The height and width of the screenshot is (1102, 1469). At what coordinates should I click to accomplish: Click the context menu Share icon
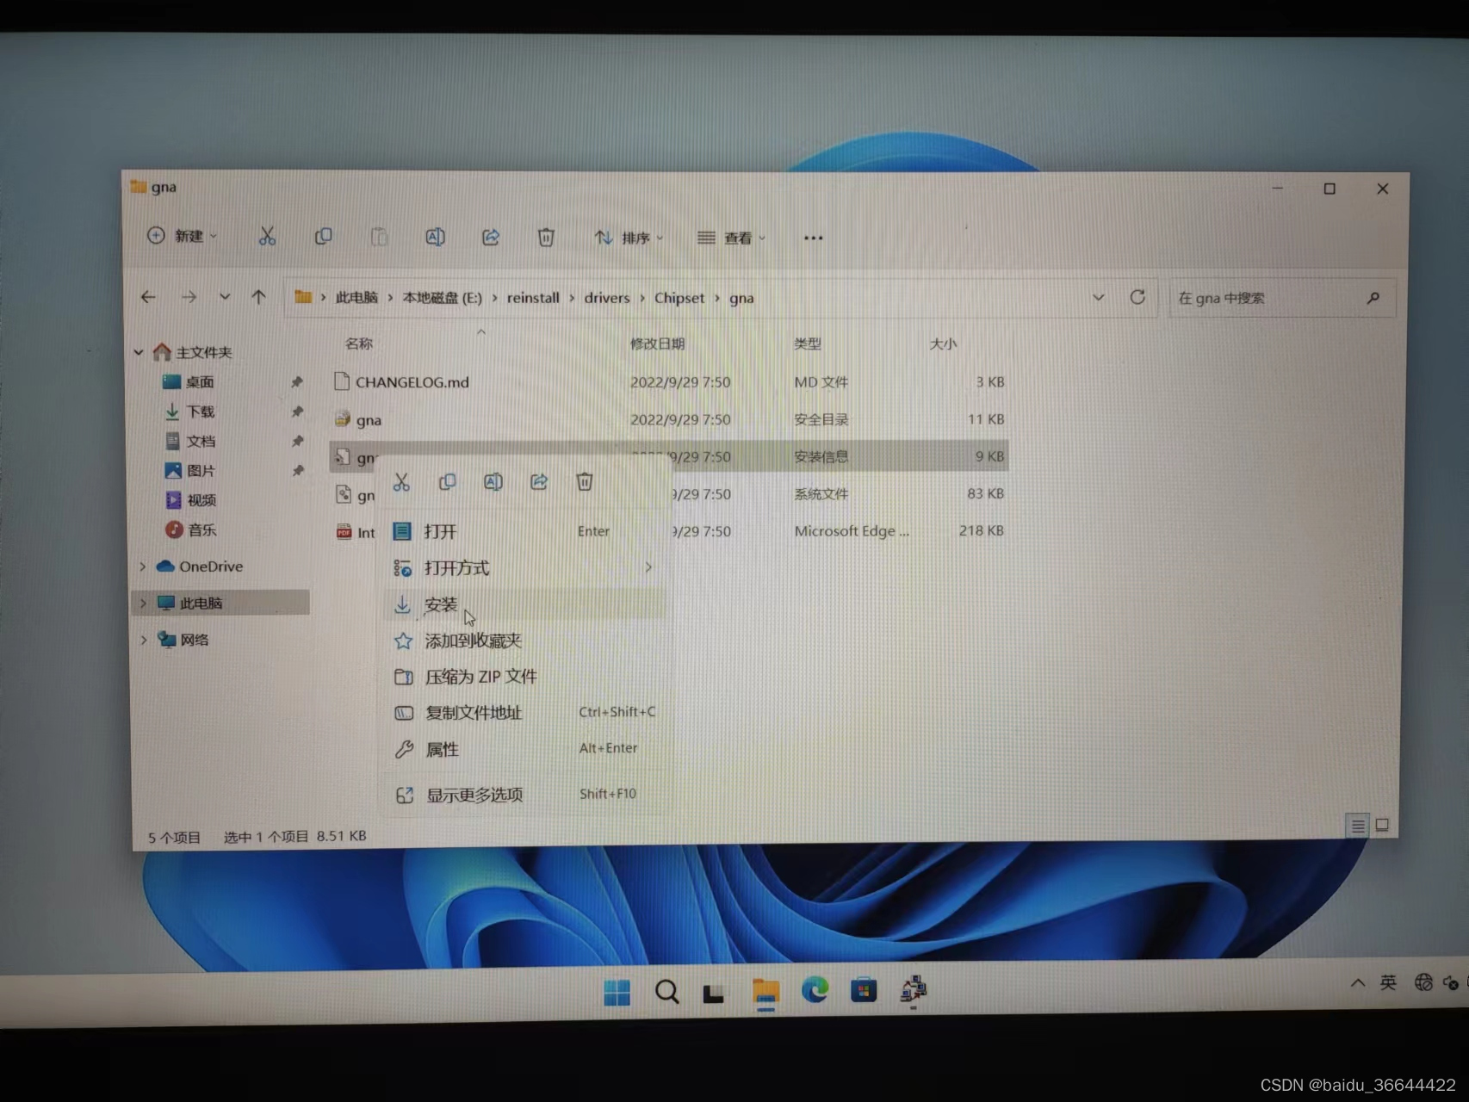click(539, 482)
